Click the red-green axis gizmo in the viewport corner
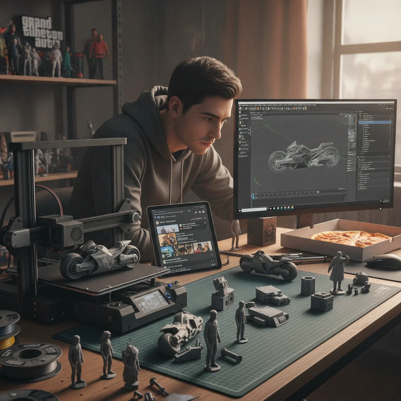The height and width of the screenshot is (401, 401). 257,182
